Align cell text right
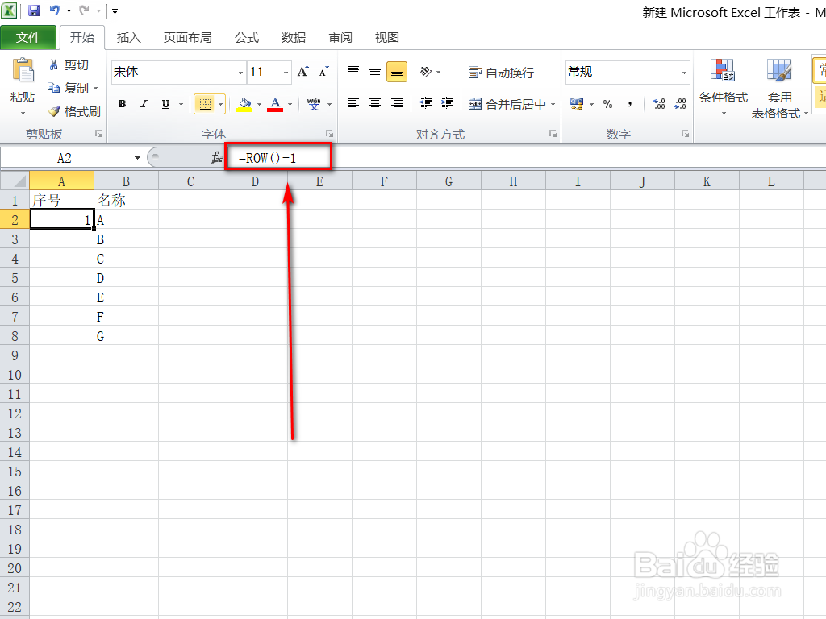Screen dimensions: 826x619 (x=397, y=103)
